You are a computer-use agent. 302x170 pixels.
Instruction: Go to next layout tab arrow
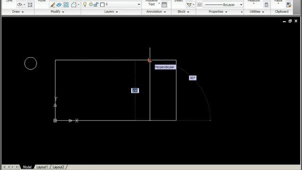tap(13, 167)
